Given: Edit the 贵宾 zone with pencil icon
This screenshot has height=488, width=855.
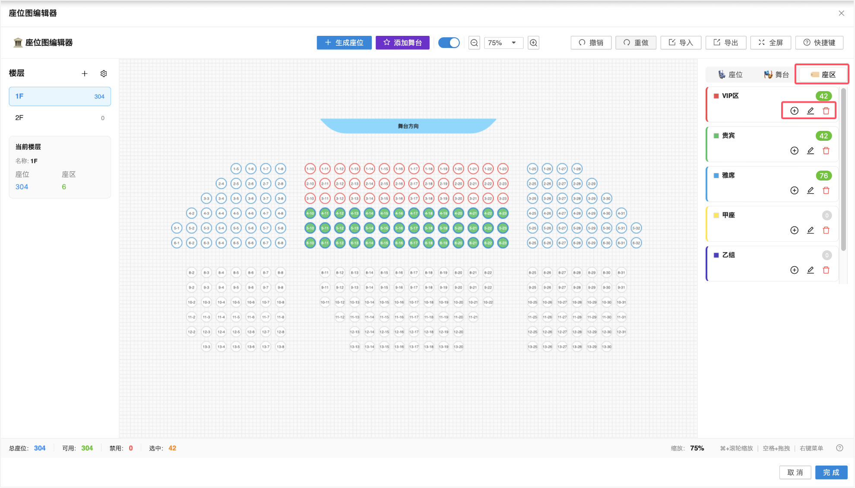Looking at the screenshot, I should tap(811, 151).
